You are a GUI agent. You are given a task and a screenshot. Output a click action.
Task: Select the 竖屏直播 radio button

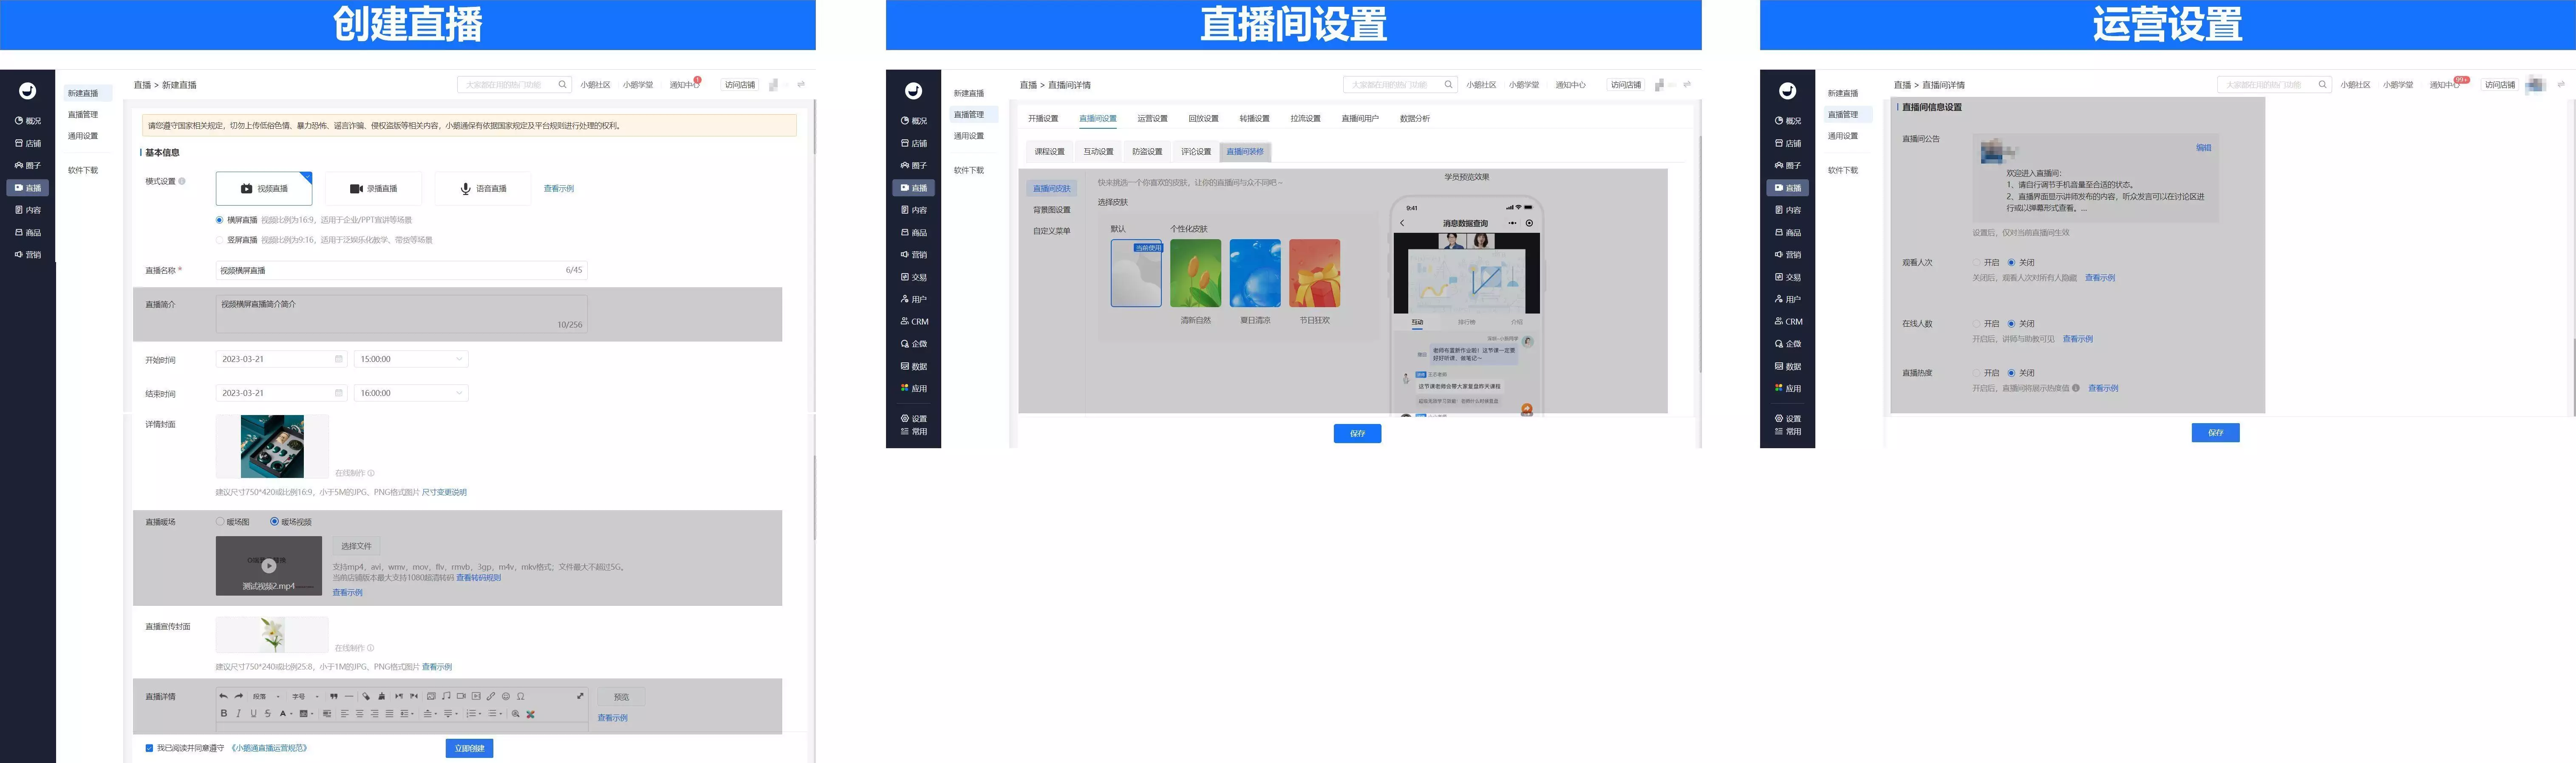pyautogui.click(x=220, y=240)
